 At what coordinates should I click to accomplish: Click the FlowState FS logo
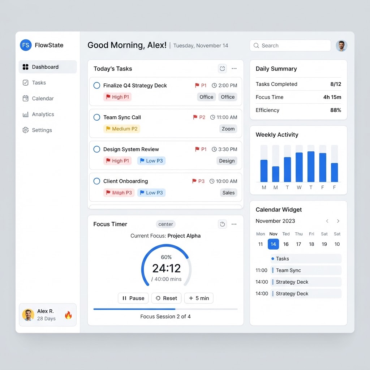point(26,45)
